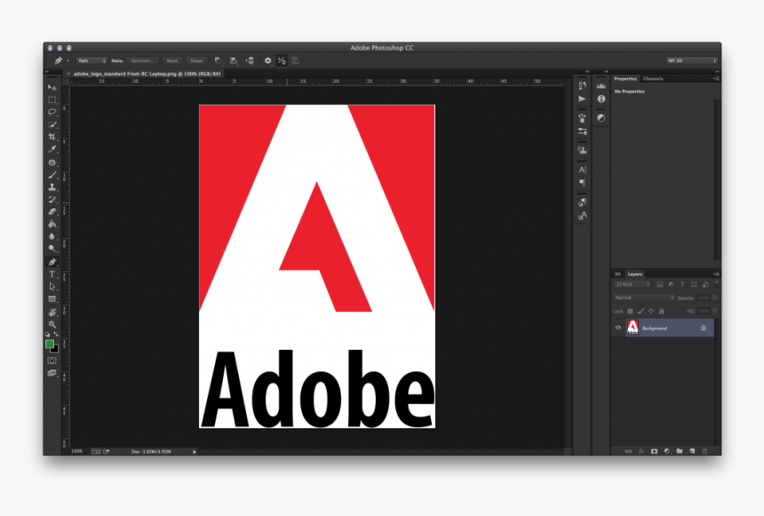This screenshot has width=764, height=516.
Task: Toggle Quick Mask mode
Action: point(52,361)
